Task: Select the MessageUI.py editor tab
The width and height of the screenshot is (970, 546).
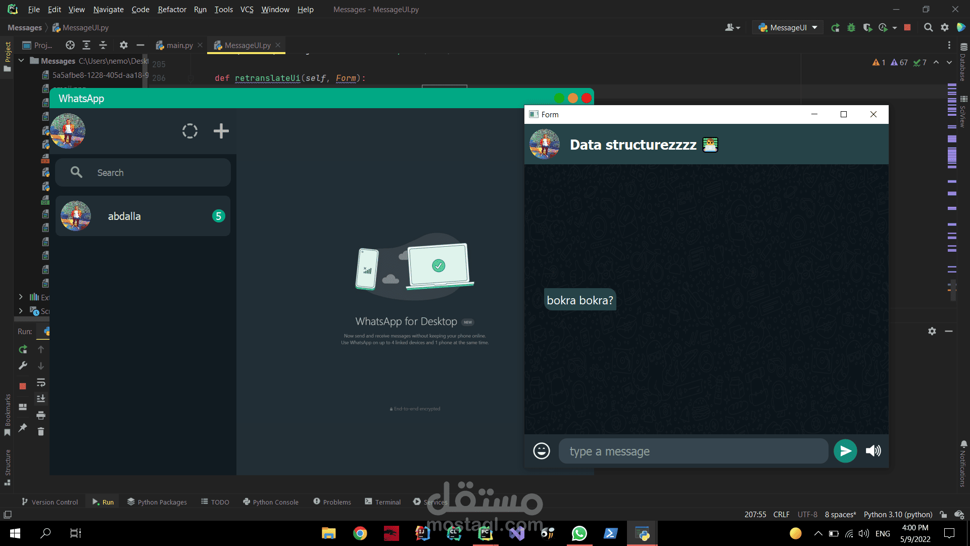Action: pos(248,45)
